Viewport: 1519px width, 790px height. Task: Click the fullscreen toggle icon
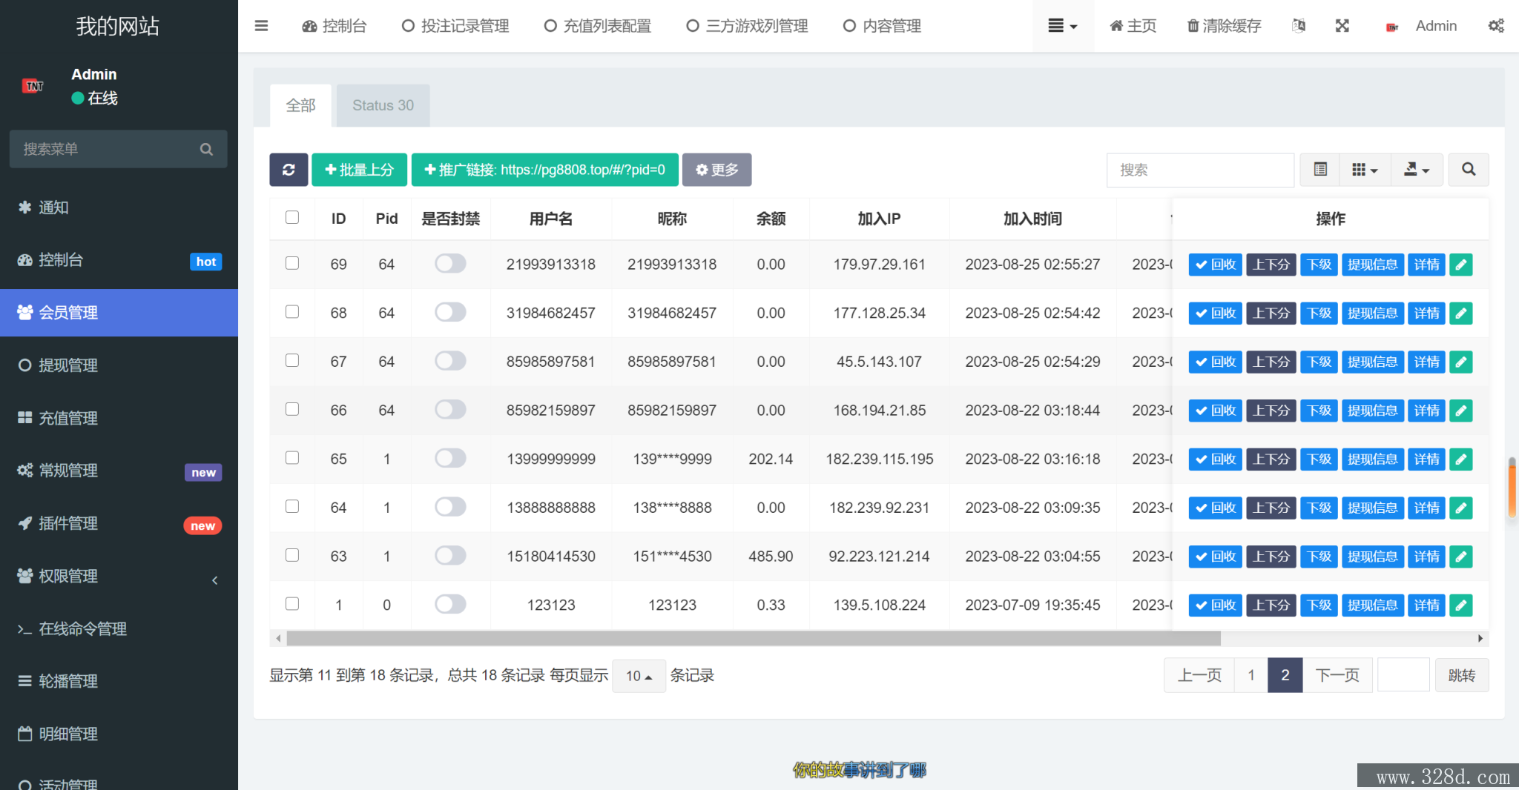pyautogui.click(x=1342, y=26)
